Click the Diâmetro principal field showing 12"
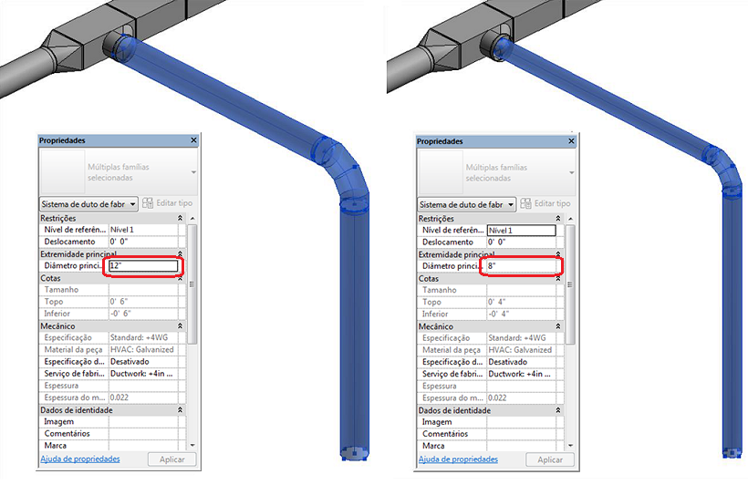The width and height of the screenshot is (748, 485). [143, 265]
